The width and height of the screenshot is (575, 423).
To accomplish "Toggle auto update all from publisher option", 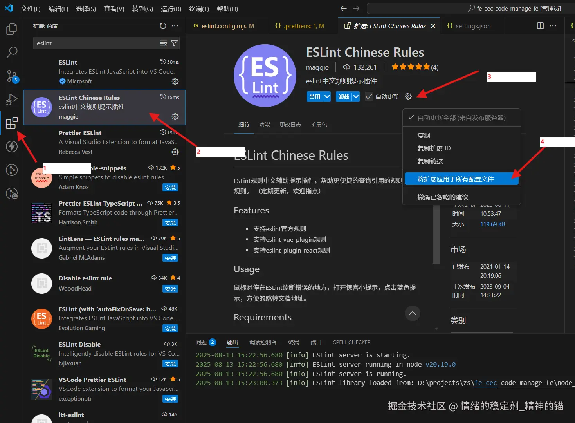I will tap(461, 117).
